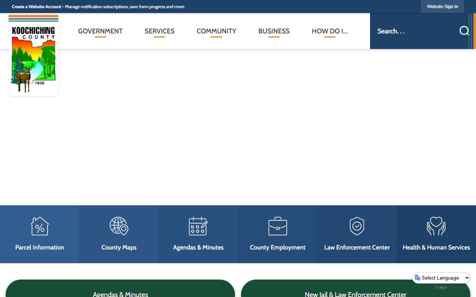
Task: Click the Health & Human Services hands icon
Action: 436,226
